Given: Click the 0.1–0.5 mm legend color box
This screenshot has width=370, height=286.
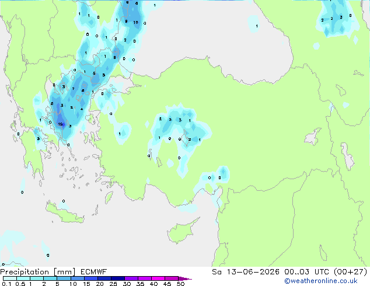Looking at the screenshot, I should tap(10, 278).
